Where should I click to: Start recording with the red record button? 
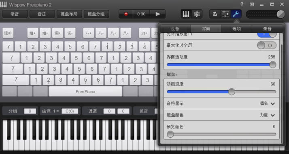pos(126,14)
